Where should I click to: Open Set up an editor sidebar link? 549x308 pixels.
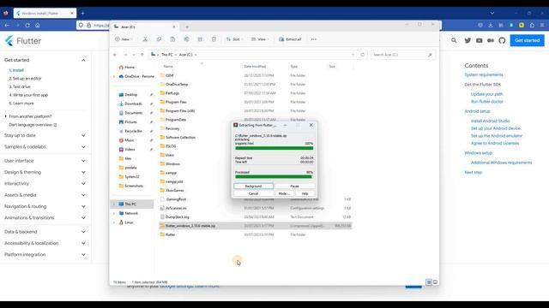(25, 79)
